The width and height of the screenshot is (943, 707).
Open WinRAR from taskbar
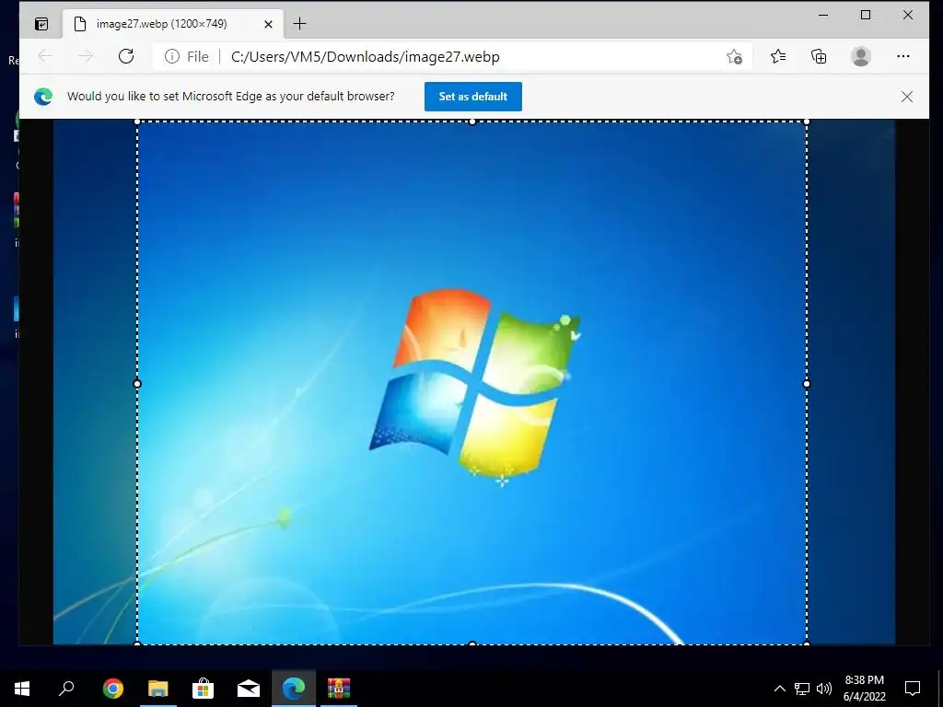[339, 689]
